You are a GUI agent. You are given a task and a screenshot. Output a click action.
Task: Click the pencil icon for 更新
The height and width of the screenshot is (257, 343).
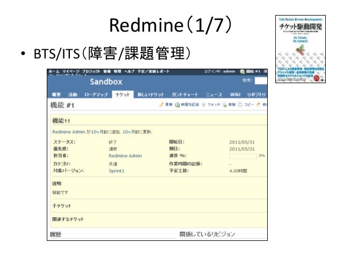click(x=161, y=105)
